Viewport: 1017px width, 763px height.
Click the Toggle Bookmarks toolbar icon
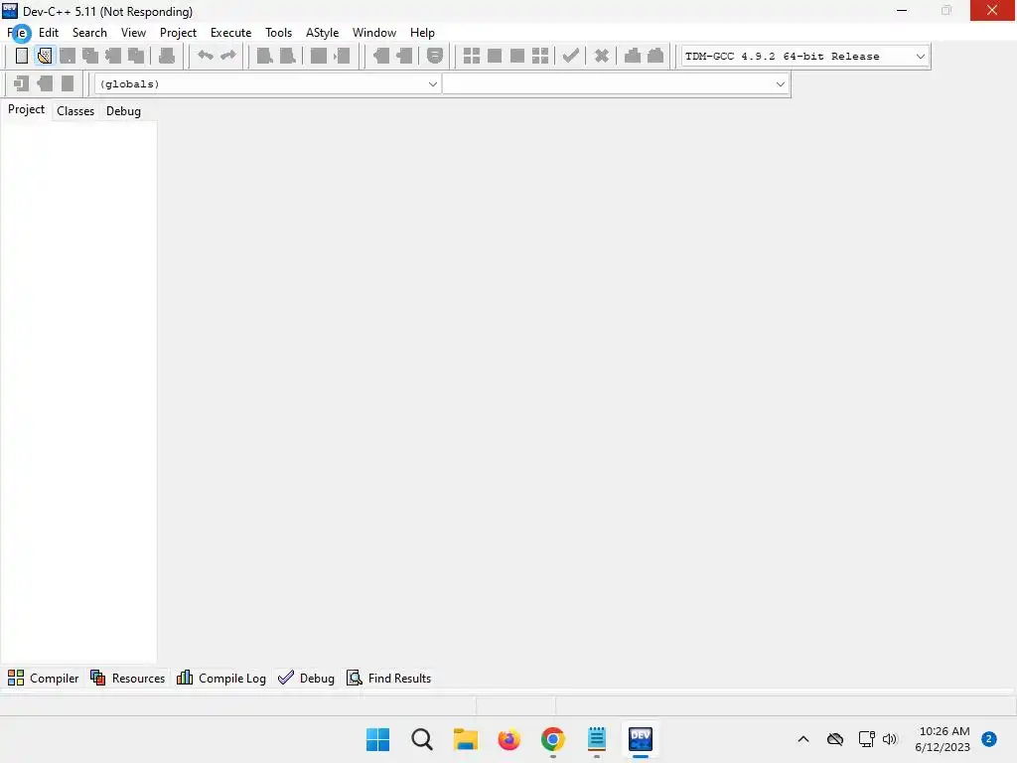404,56
